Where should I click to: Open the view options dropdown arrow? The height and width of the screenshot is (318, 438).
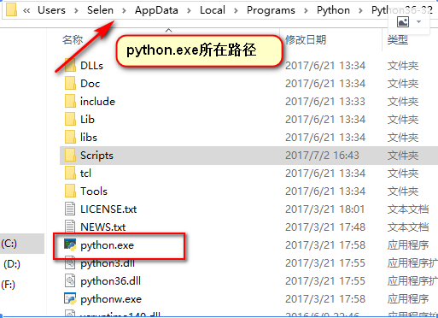coord(418,22)
